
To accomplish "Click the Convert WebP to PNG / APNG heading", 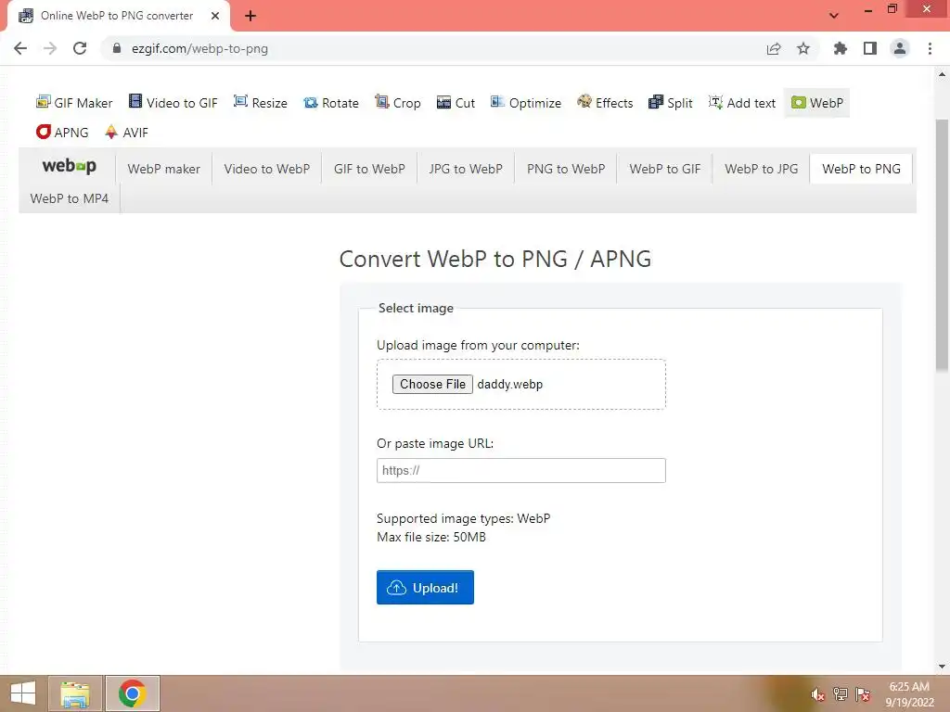I will coord(495,260).
